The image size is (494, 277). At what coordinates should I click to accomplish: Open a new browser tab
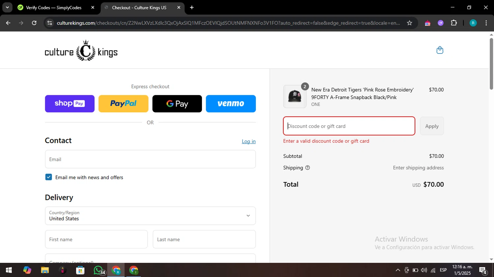coord(192,8)
